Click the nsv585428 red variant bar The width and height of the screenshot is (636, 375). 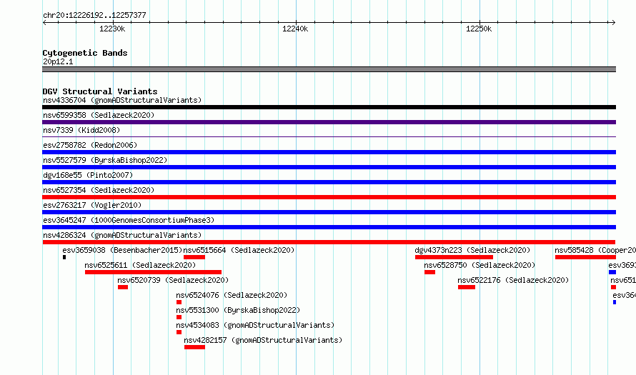click(586, 257)
